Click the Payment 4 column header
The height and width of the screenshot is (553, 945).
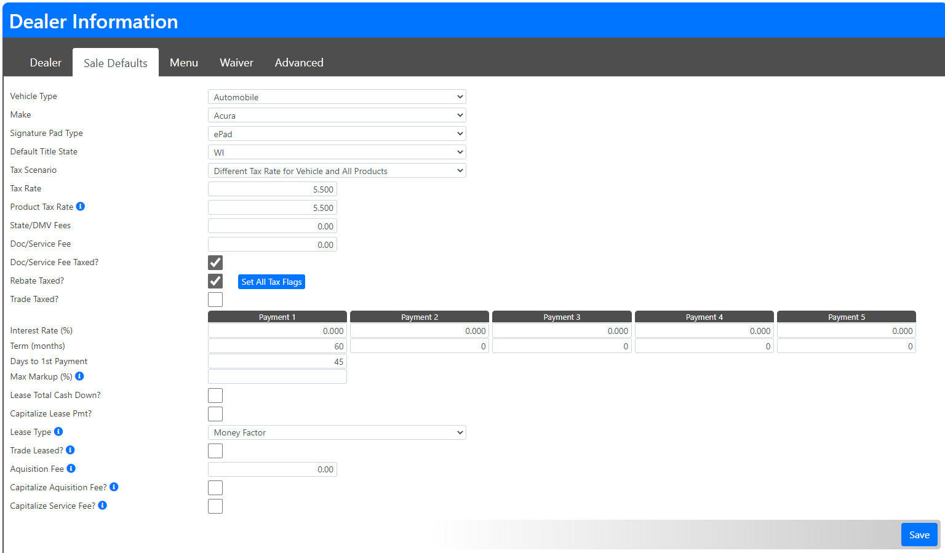point(704,317)
